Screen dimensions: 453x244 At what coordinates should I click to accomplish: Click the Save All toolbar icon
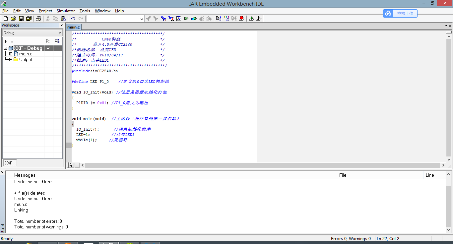coord(29,19)
